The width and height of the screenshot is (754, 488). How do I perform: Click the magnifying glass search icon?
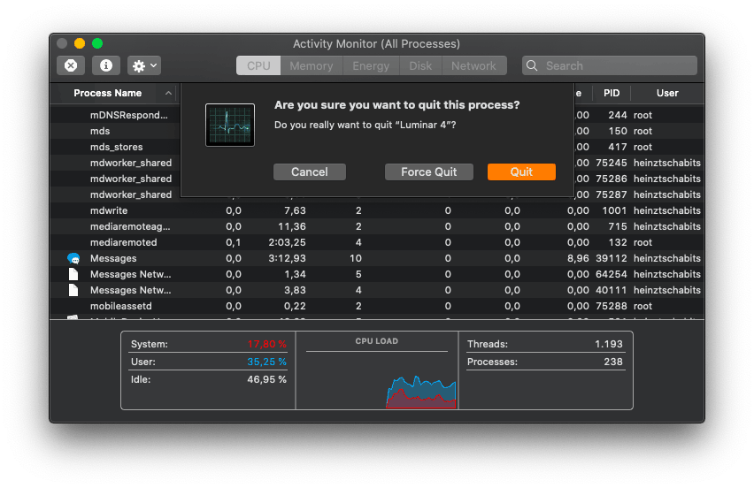(x=532, y=65)
